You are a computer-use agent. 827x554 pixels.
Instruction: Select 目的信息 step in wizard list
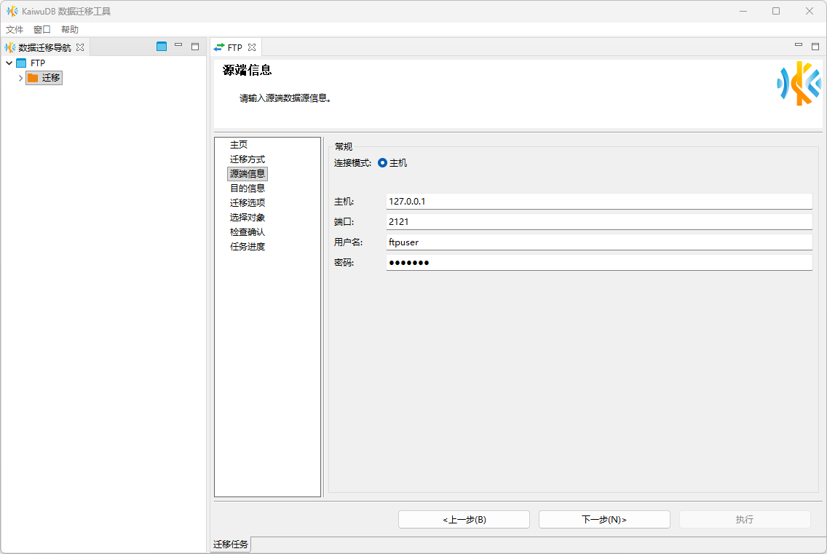click(x=248, y=189)
